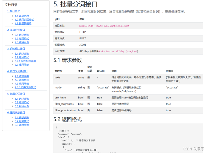The width and height of the screenshot is (206, 153).
Task: Click the '是否过滤标点符号' description
Action: coord(121,110)
